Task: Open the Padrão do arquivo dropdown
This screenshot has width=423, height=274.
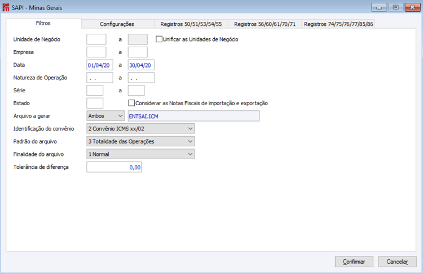Action: coord(140,141)
